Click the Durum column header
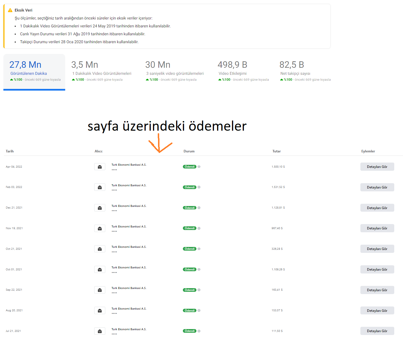403x346 pixels. (189, 151)
